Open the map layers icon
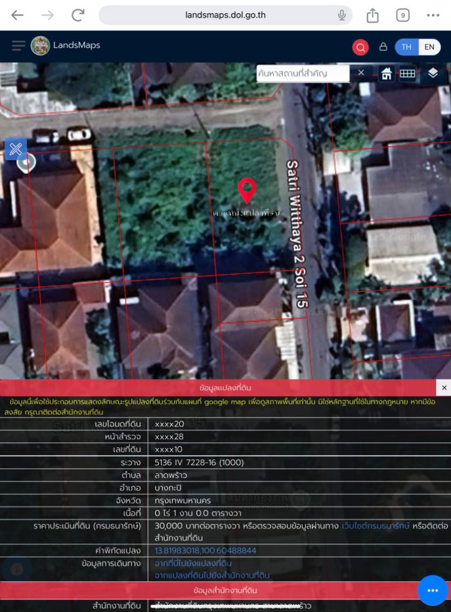This screenshot has width=451, height=612. tap(433, 74)
